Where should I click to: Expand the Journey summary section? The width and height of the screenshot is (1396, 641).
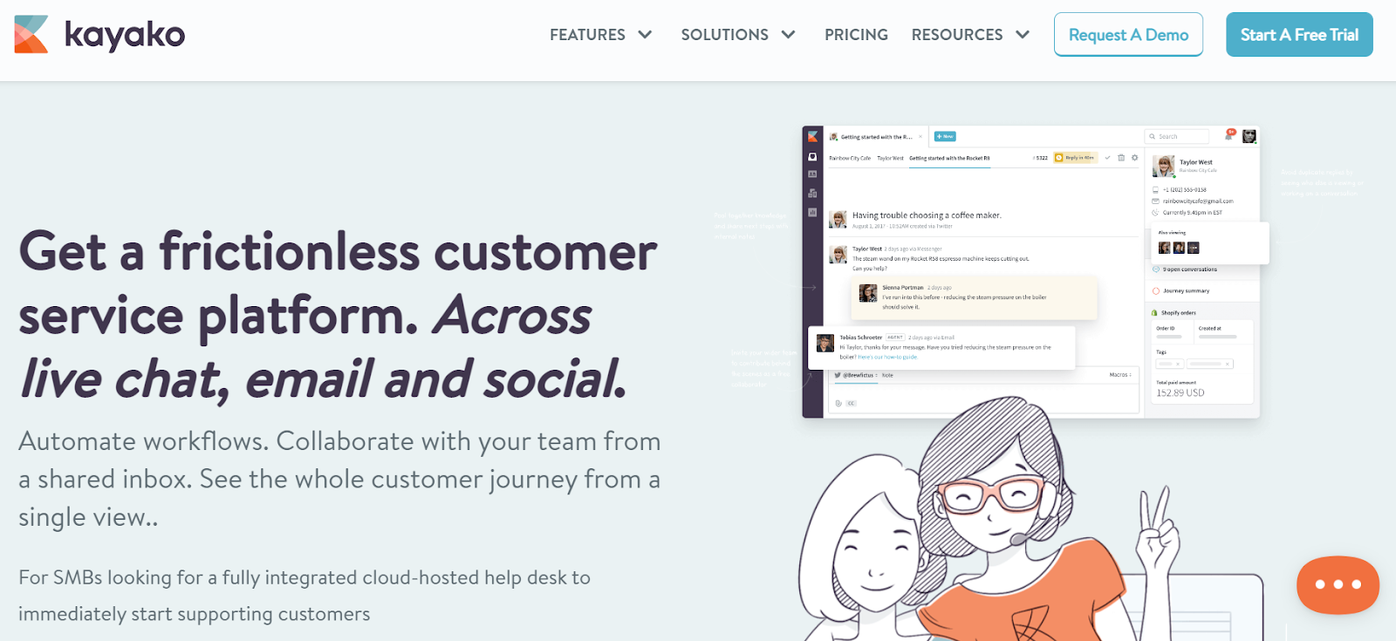(x=1187, y=291)
